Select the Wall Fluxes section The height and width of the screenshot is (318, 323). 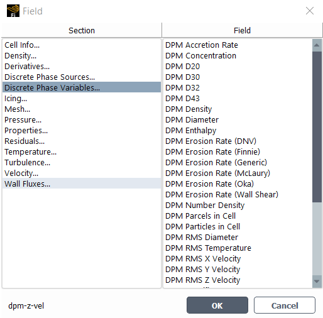(x=82, y=184)
